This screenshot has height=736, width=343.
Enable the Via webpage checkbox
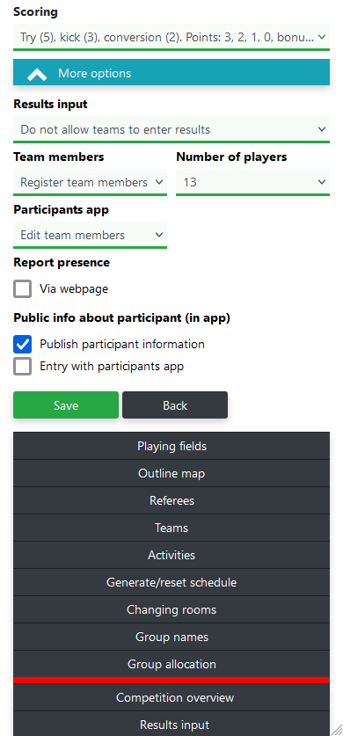click(23, 289)
